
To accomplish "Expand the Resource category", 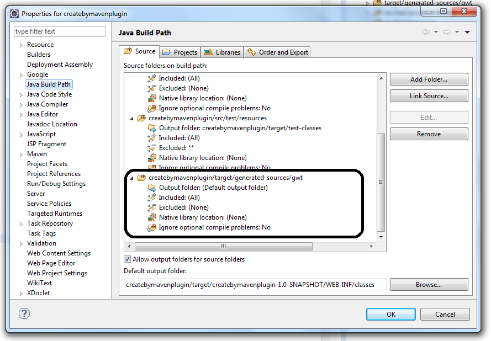I will 21,45.
